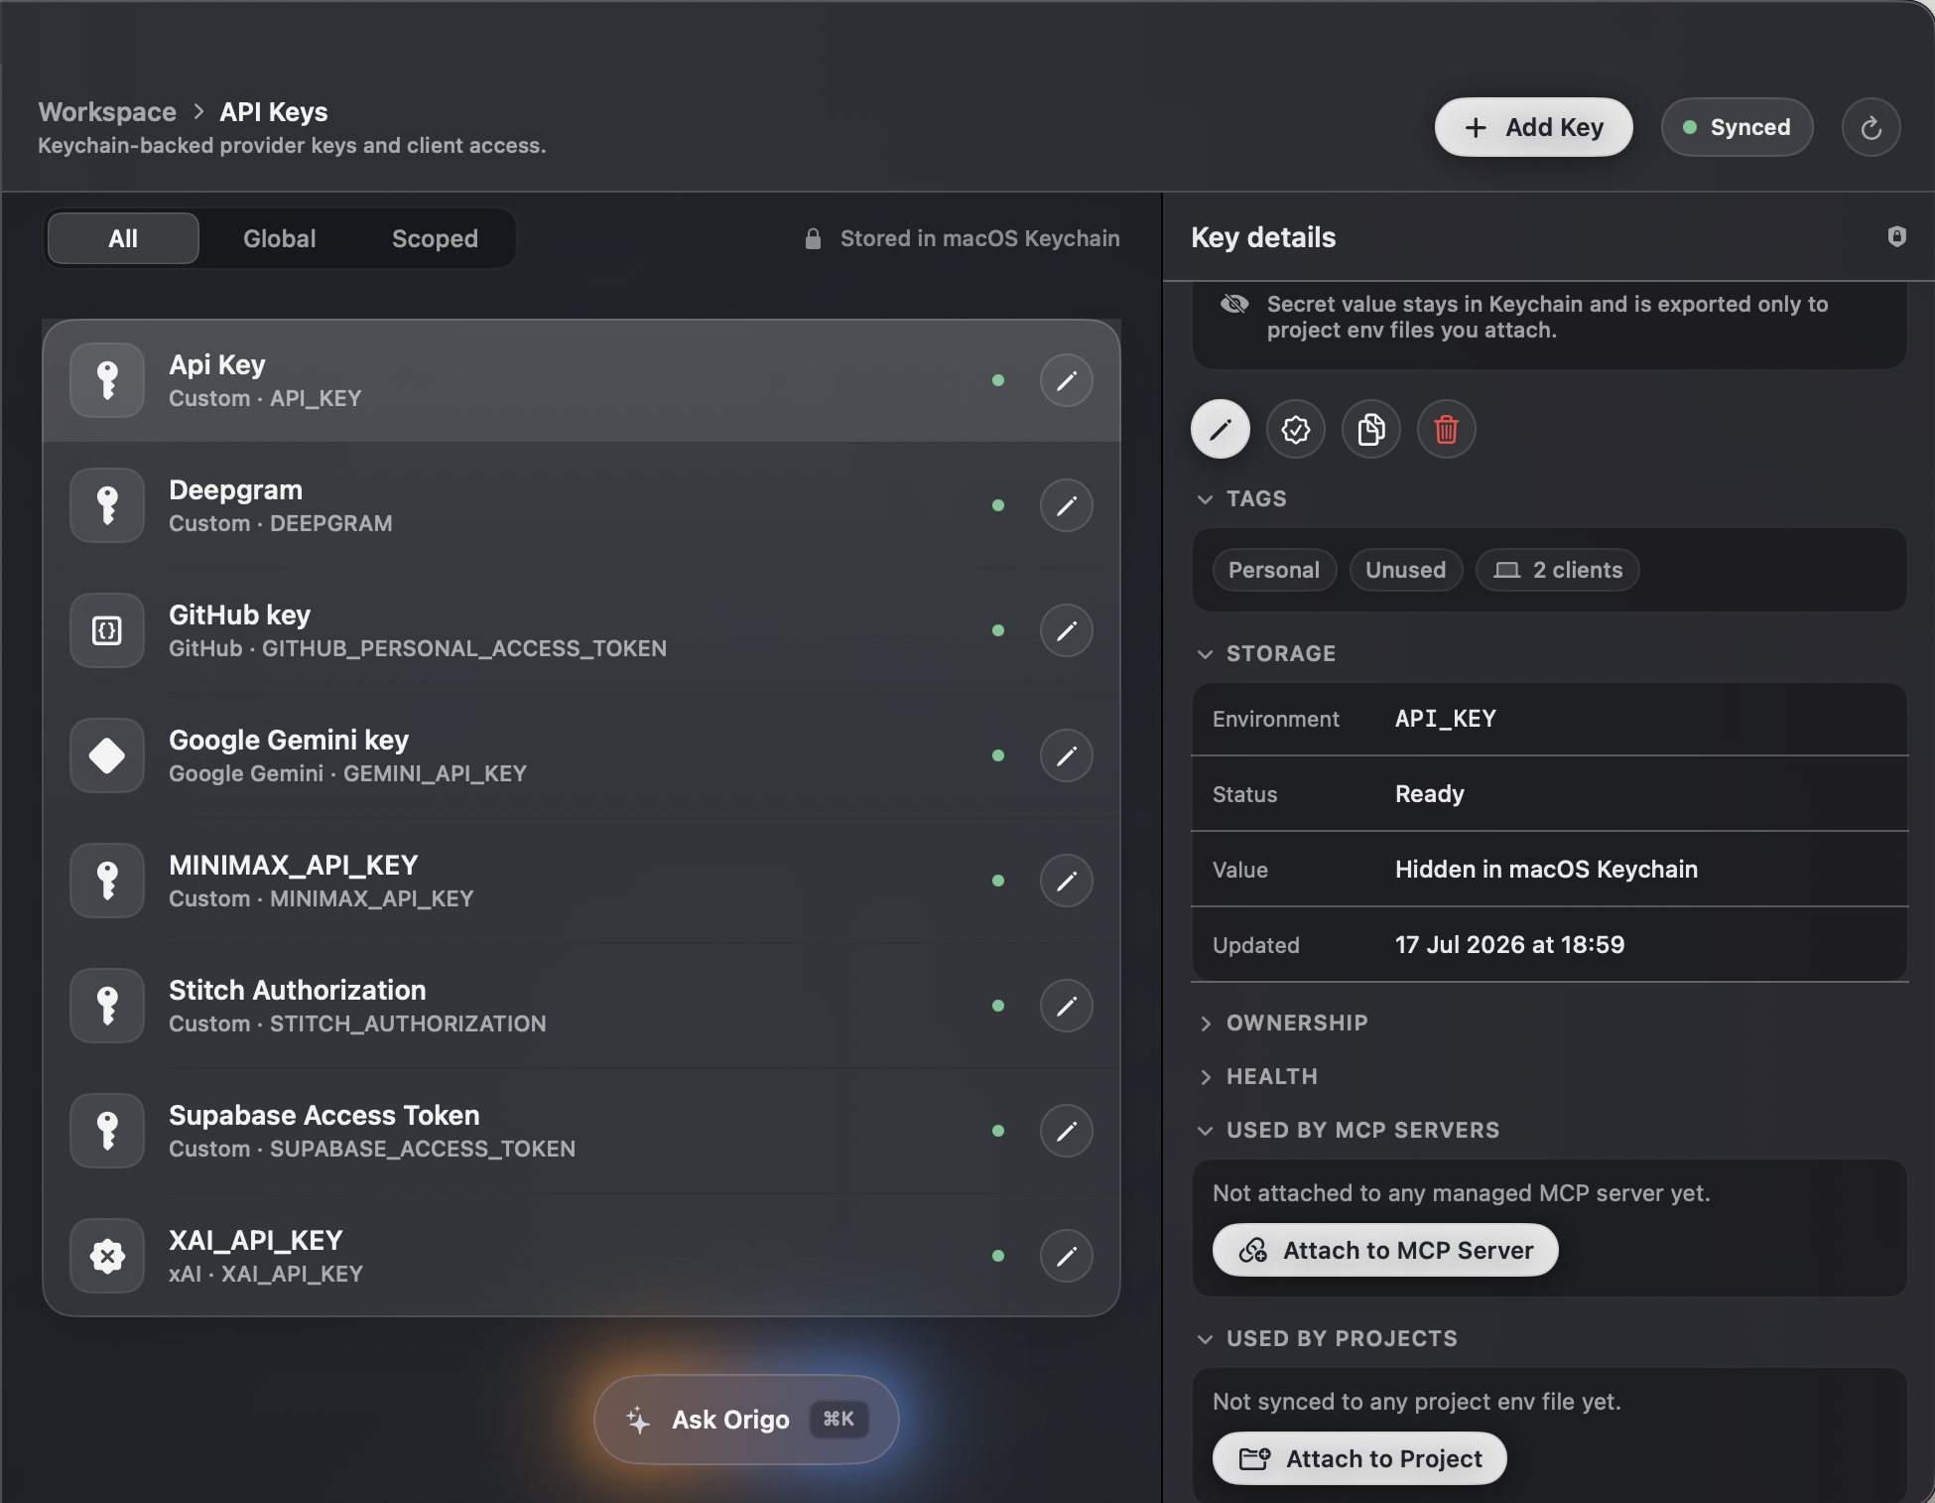The height and width of the screenshot is (1503, 1935).
Task: Click the copy key icon in details
Action: click(x=1370, y=429)
